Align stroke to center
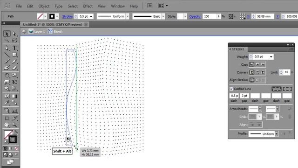298x168 pixels. click(251, 80)
